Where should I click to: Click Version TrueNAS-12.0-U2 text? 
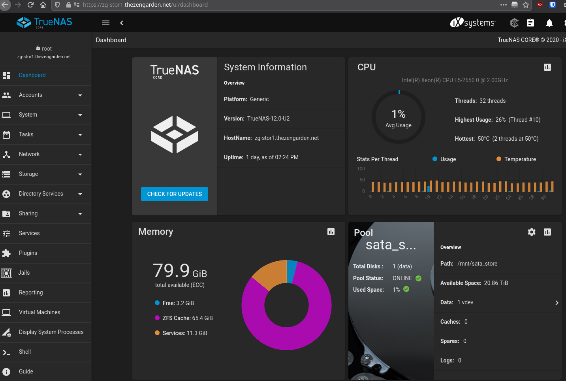coord(257,119)
